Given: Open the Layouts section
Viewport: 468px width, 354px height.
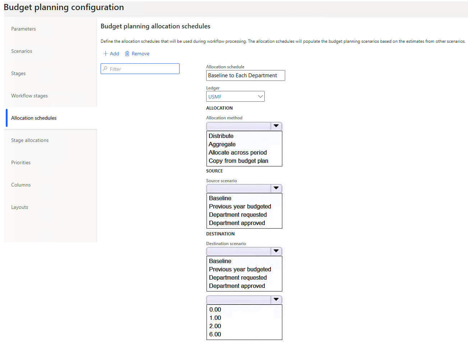Looking at the screenshot, I should 19,207.
